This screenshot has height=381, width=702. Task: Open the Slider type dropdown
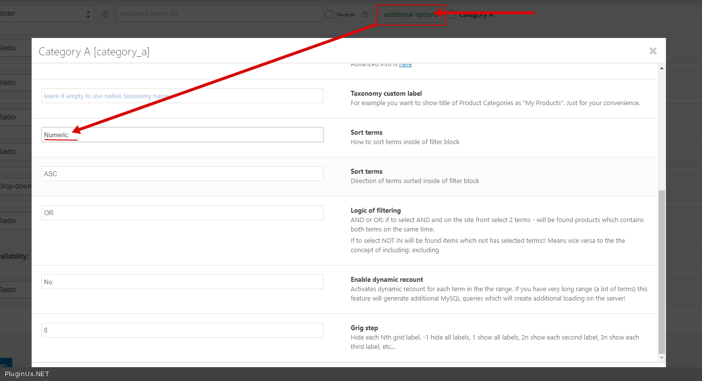(x=47, y=14)
